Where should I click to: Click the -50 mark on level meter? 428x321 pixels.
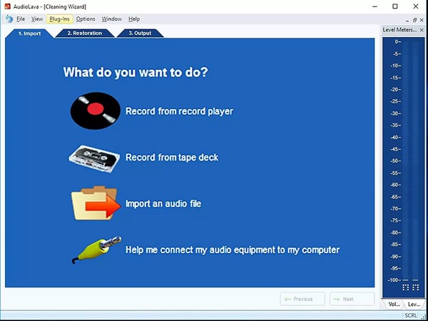[x=395, y=160]
